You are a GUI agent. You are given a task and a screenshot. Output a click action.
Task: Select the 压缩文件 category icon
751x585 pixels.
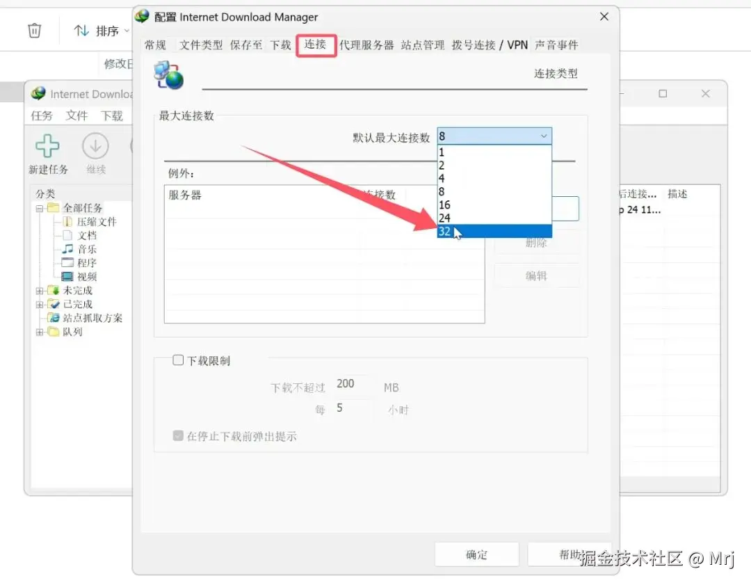point(67,221)
